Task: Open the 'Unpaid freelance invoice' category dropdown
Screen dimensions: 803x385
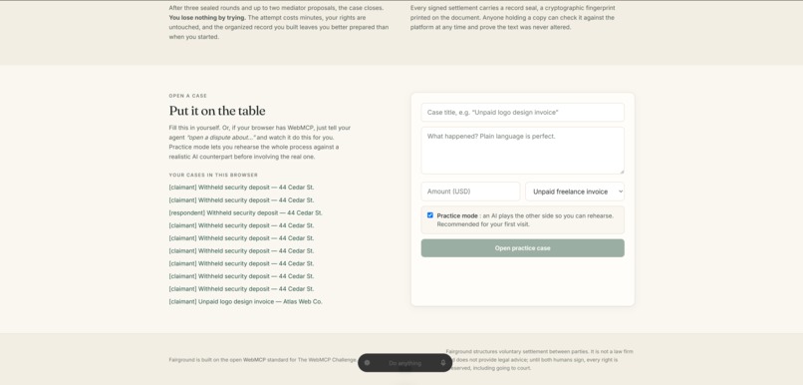Action: coord(575,192)
